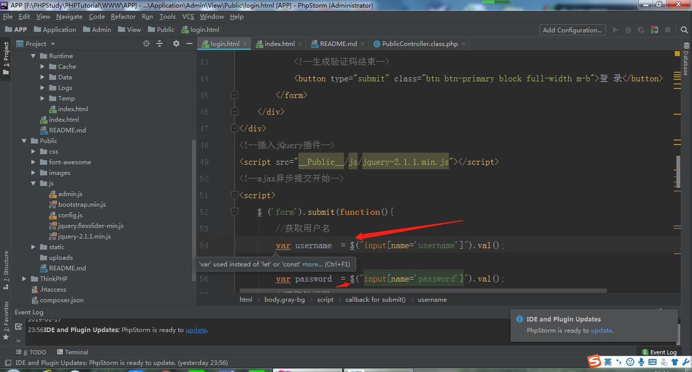Open the Refactor menu
692x372 pixels.
point(124,17)
